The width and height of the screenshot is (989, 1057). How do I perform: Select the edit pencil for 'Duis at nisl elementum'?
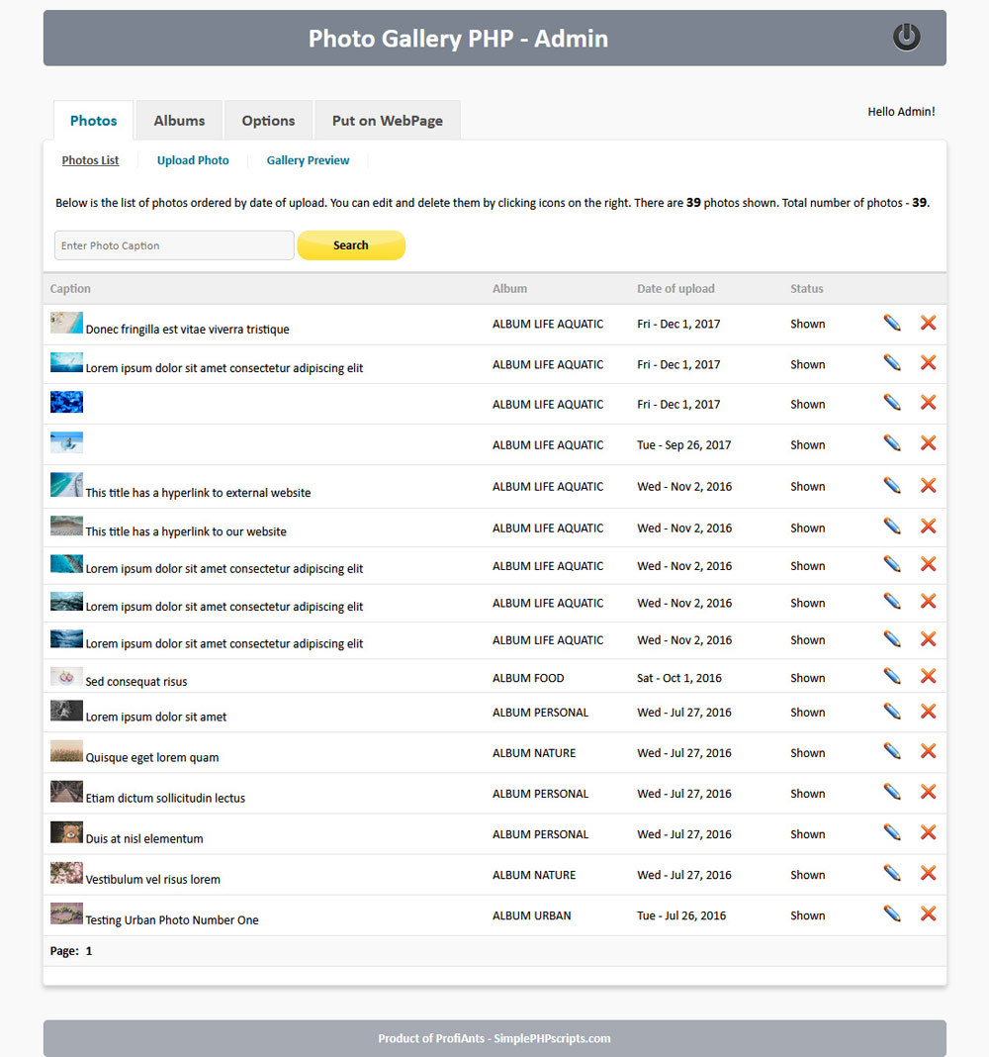[891, 831]
